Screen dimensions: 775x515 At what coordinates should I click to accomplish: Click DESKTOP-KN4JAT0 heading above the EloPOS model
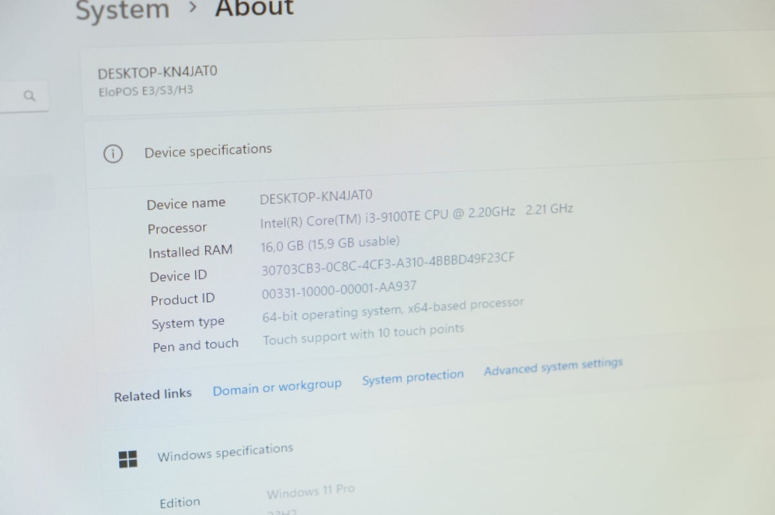[x=158, y=71]
